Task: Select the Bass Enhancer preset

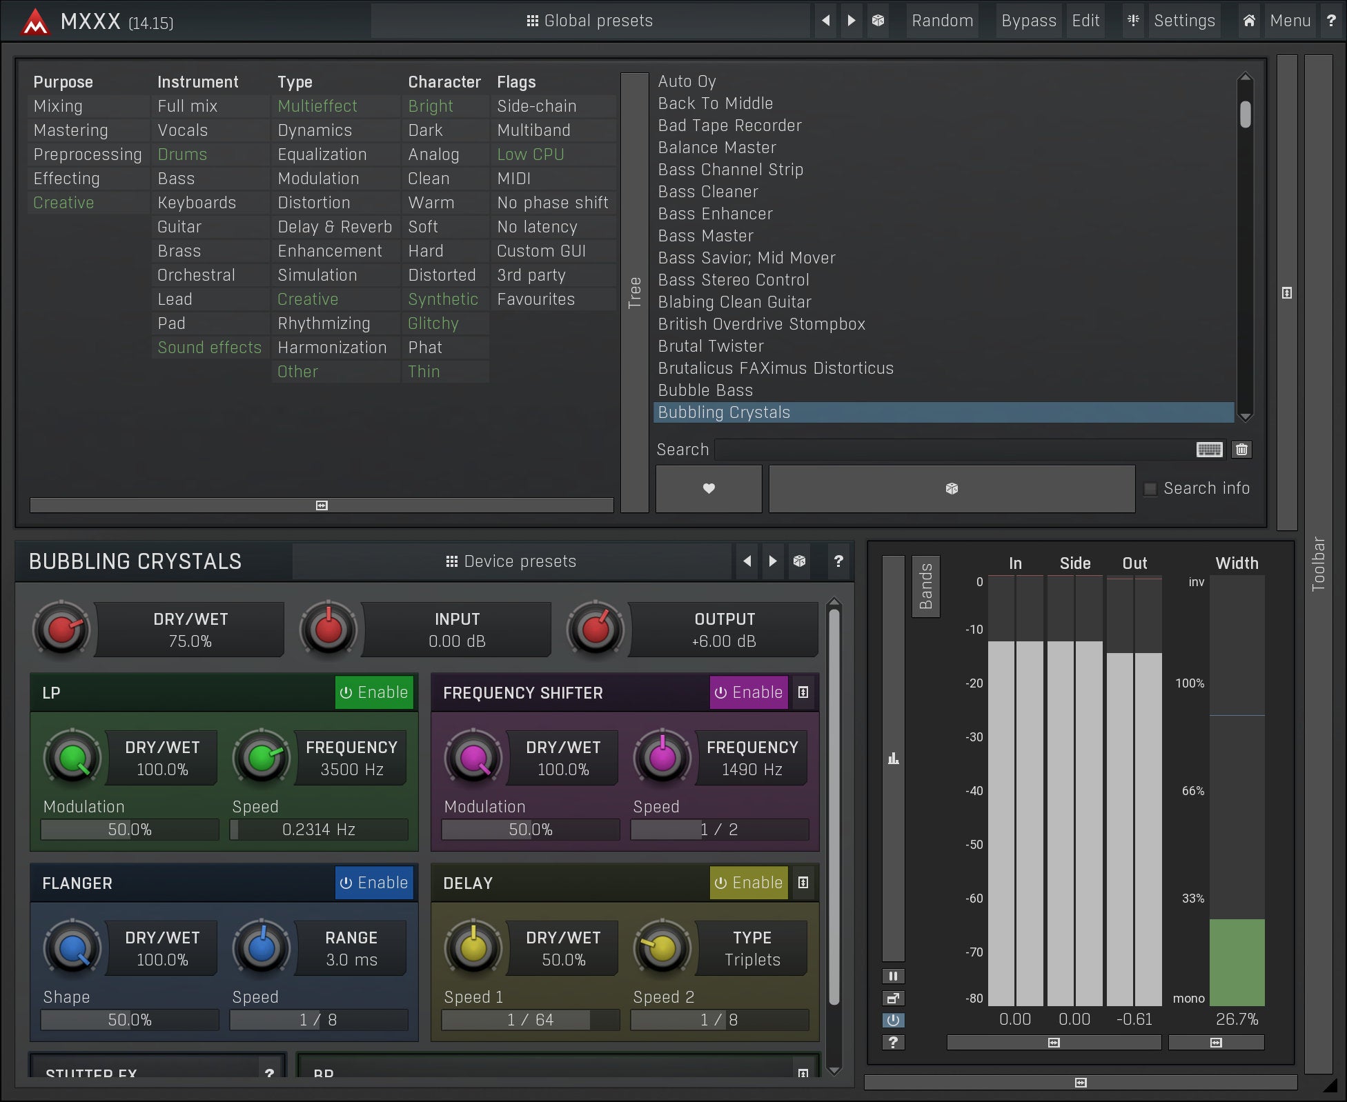Action: pos(715,214)
